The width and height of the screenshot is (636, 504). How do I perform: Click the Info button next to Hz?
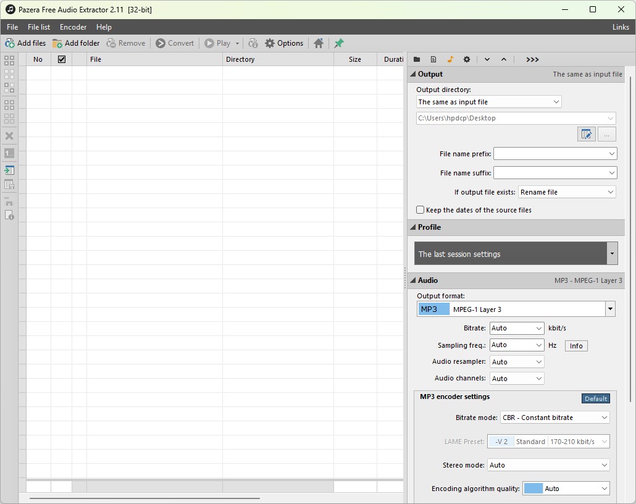[x=576, y=346]
